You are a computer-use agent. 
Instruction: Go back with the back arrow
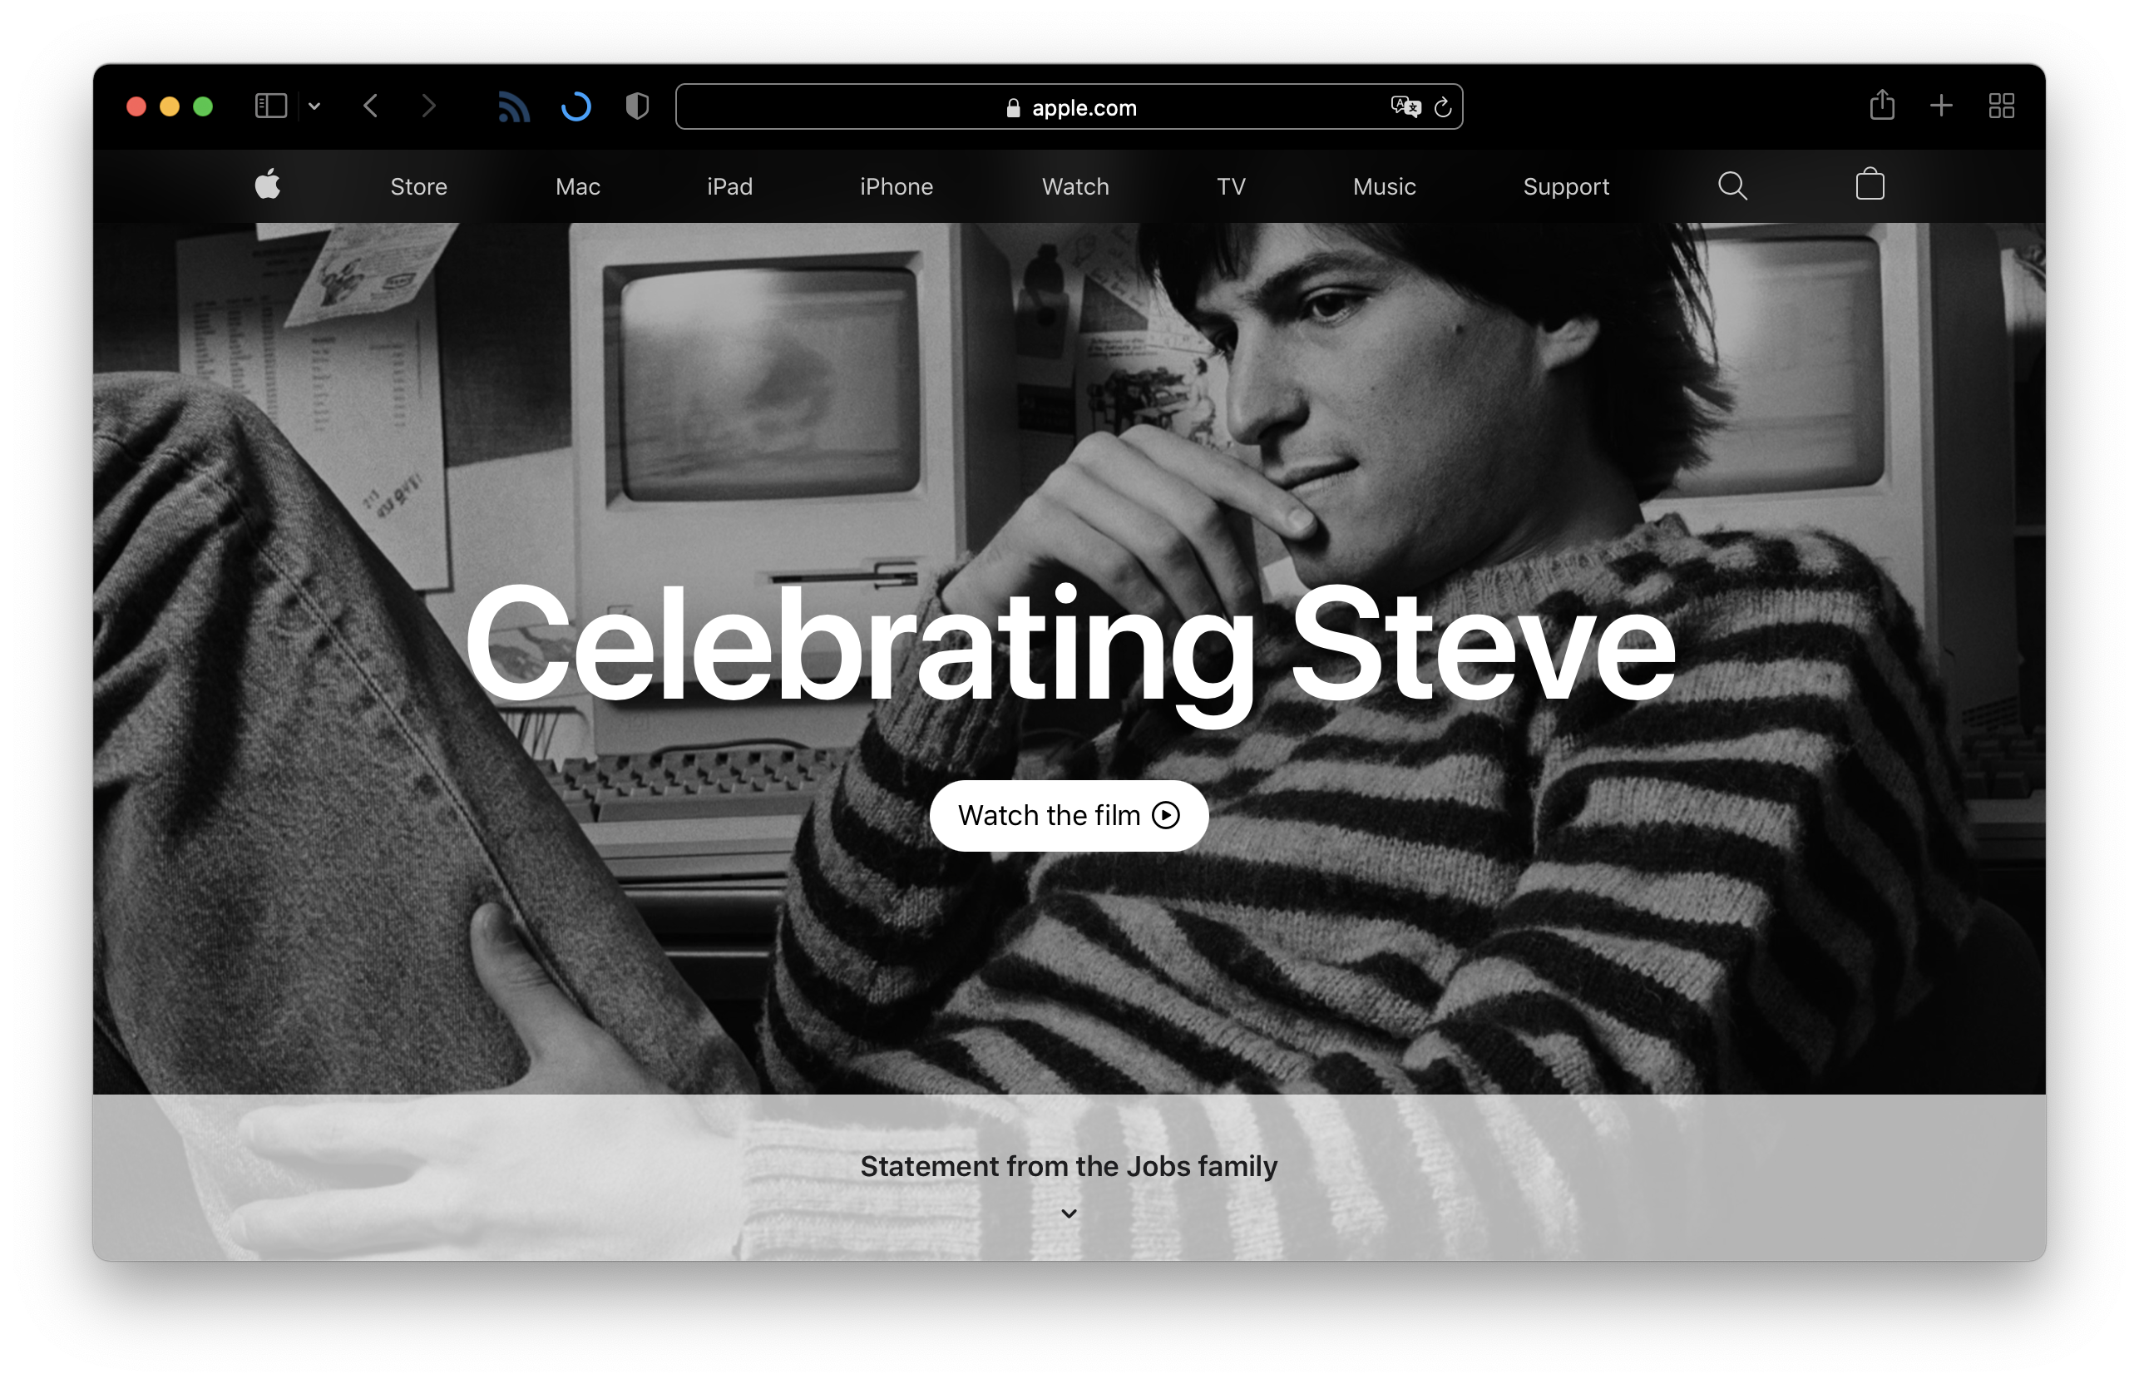(x=371, y=106)
